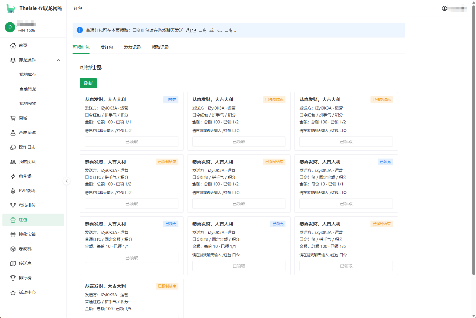Click scrollbar up arrow at top right
The height and width of the screenshot is (318, 476).
coord(474,2)
